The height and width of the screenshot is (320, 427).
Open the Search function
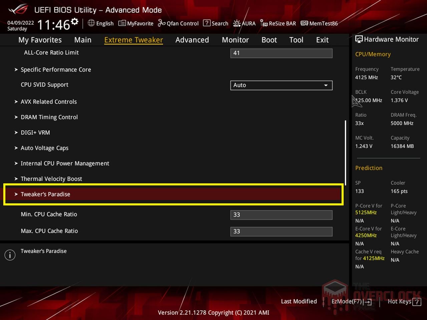click(216, 23)
